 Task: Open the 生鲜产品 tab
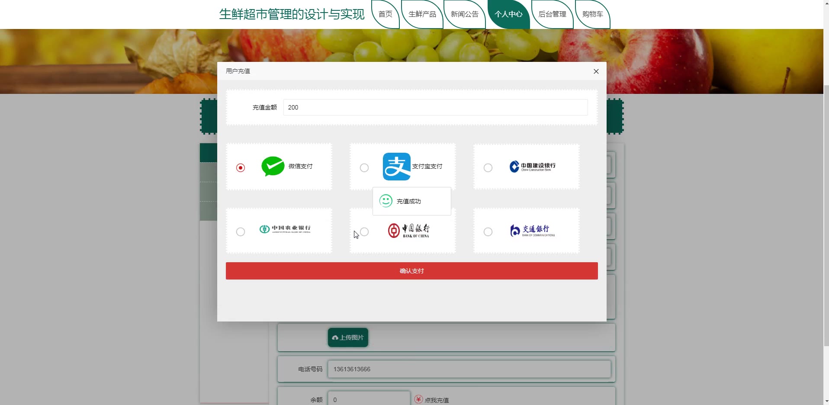pyautogui.click(x=422, y=14)
